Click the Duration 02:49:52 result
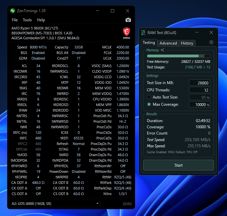This screenshot has width=227, height=216. [x=203, y=121]
